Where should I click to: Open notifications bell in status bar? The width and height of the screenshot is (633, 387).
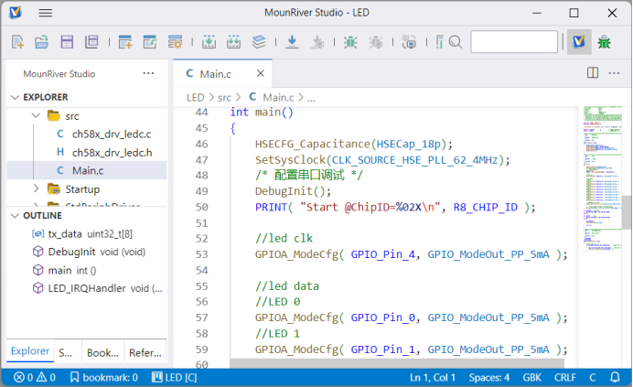pos(615,377)
